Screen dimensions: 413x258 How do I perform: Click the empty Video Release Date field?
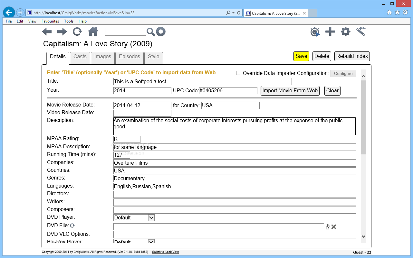point(142,113)
